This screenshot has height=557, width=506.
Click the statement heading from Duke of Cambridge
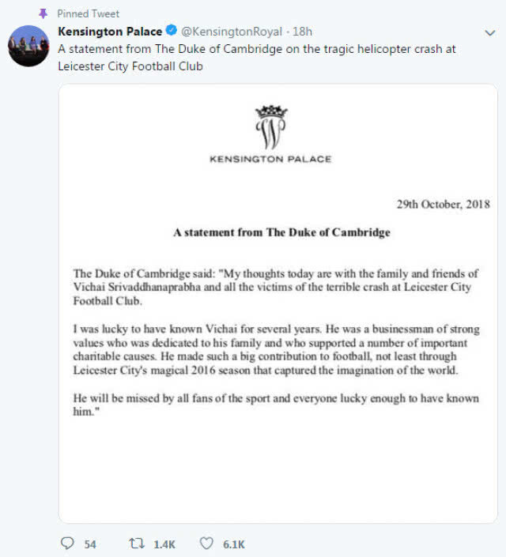pyautogui.click(x=281, y=232)
